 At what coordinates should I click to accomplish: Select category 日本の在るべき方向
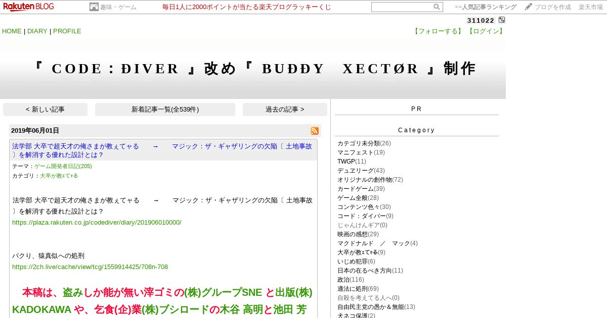tap(365, 271)
